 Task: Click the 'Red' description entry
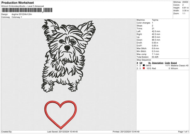pos(154,69)
